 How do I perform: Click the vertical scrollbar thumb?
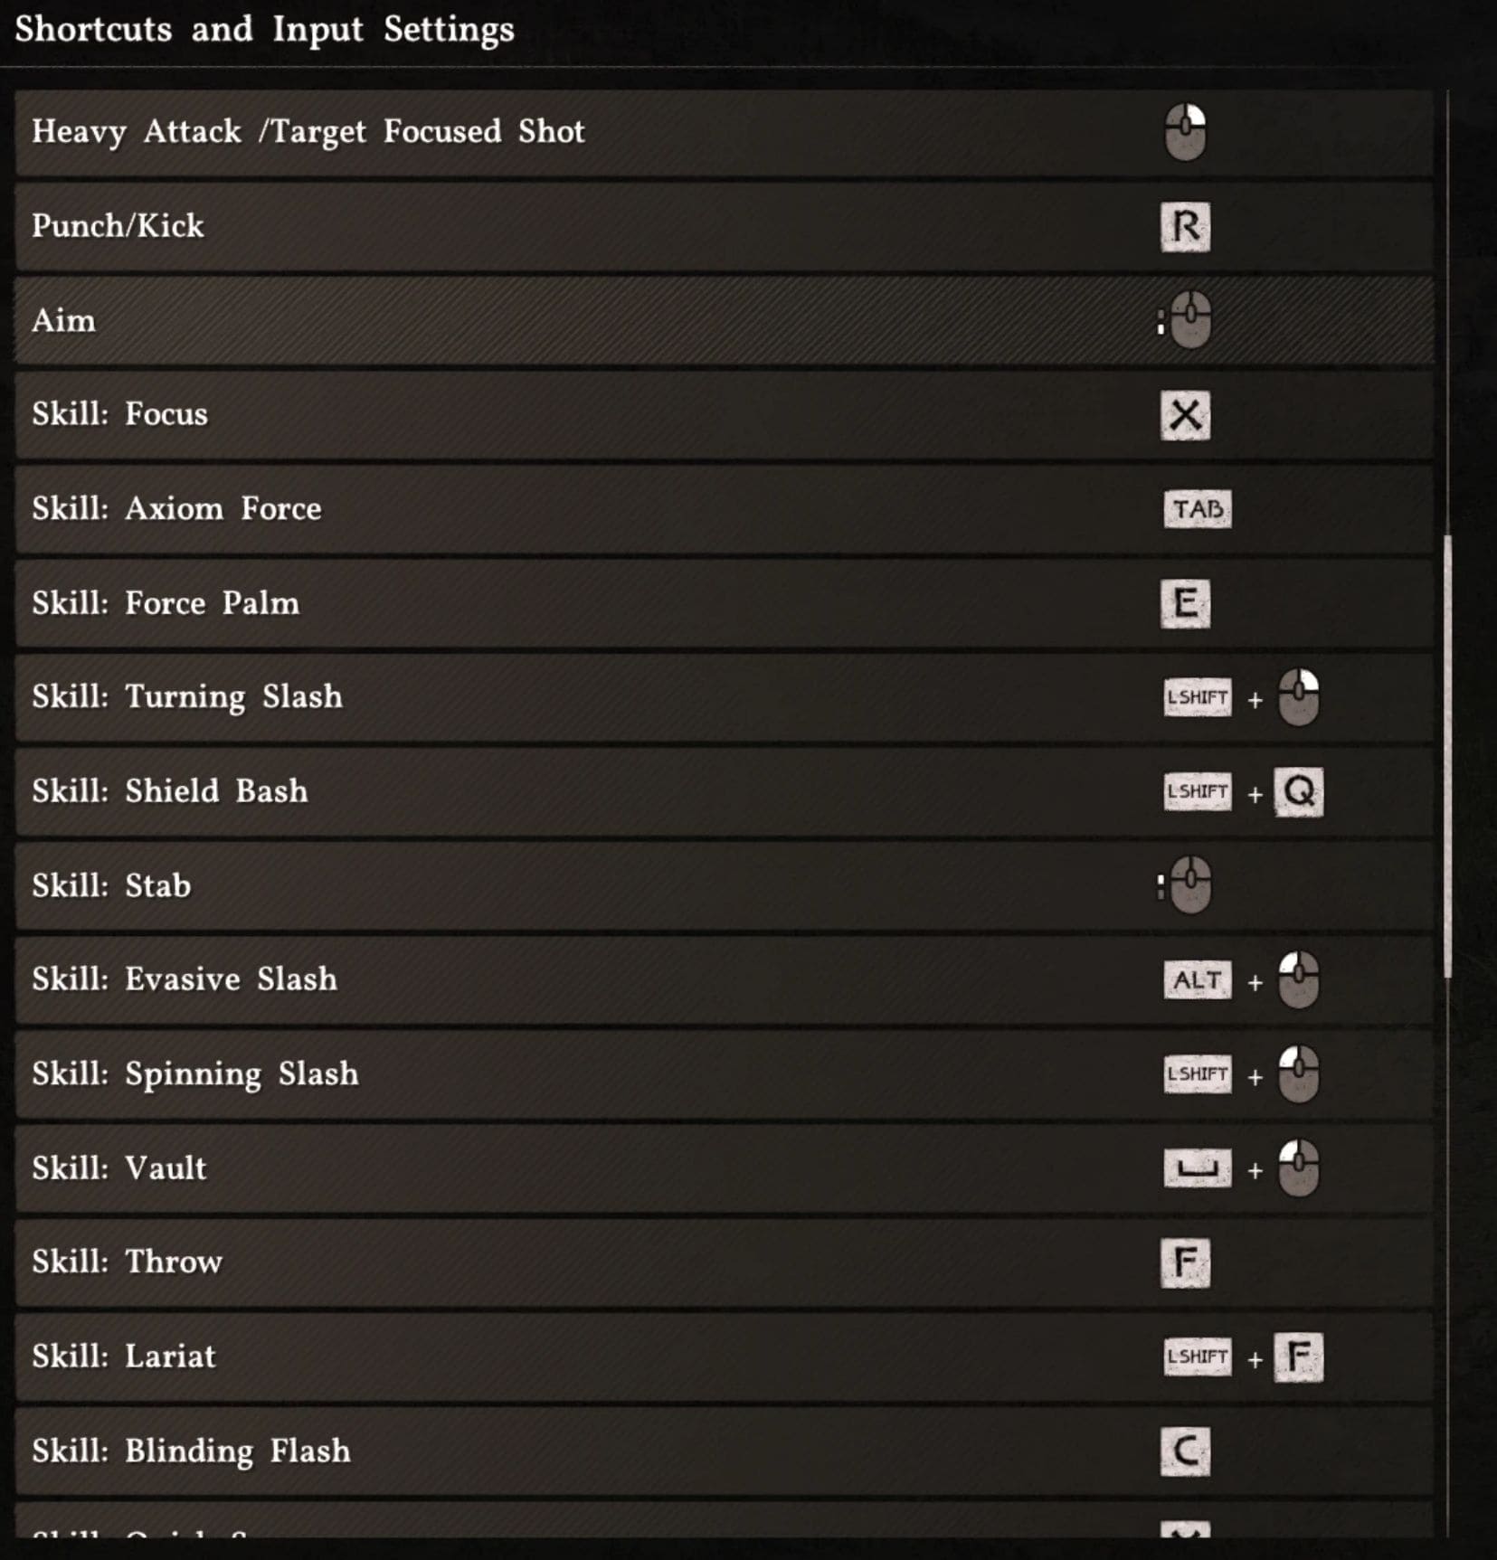[x=1447, y=755]
